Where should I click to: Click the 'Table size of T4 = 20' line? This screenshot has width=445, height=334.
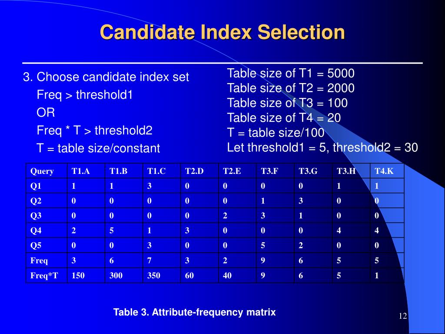pyautogui.click(x=284, y=118)
